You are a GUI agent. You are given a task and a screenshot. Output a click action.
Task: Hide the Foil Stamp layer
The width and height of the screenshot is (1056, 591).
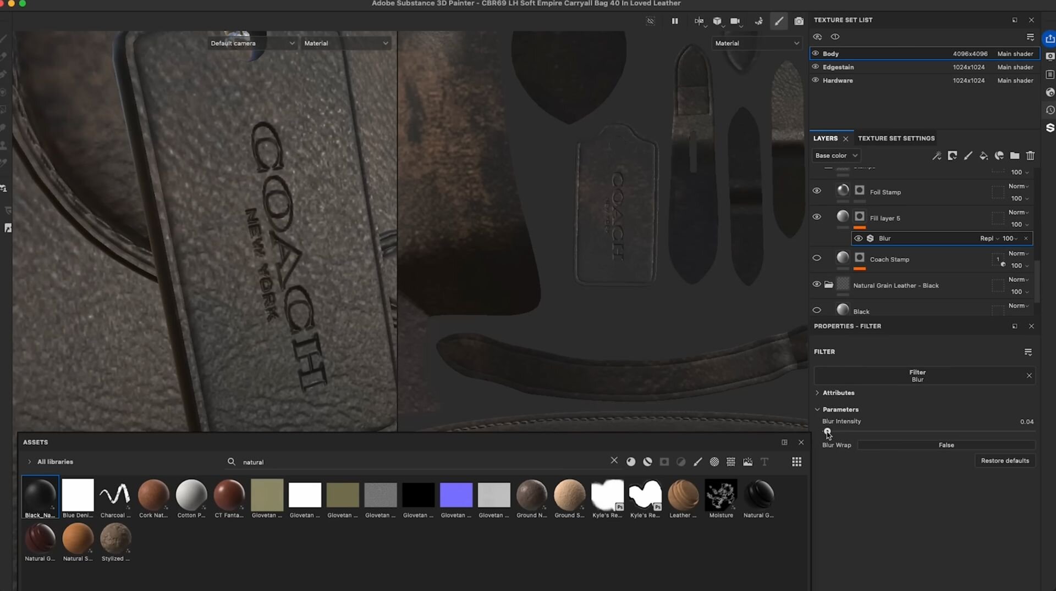[x=817, y=191]
